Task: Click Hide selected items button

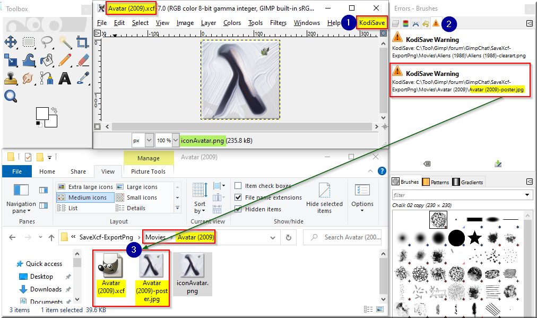Action: click(324, 197)
